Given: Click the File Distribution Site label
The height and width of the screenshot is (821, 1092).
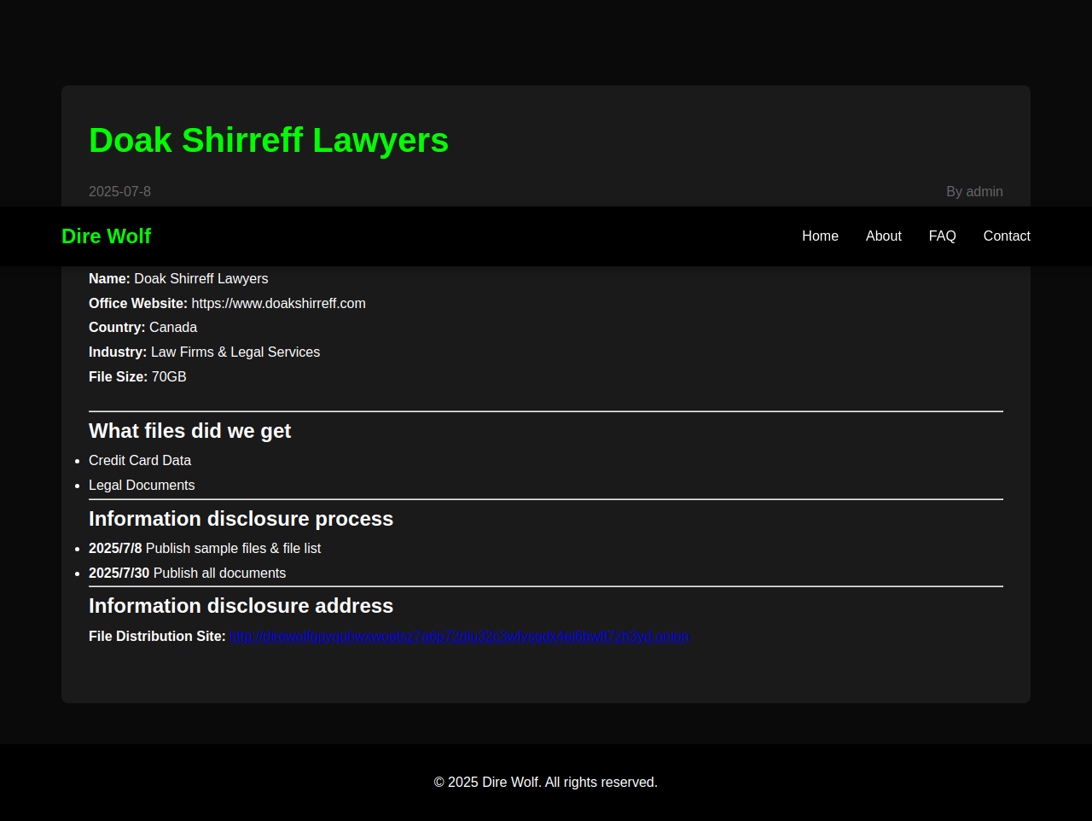Looking at the screenshot, I should click(157, 637).
